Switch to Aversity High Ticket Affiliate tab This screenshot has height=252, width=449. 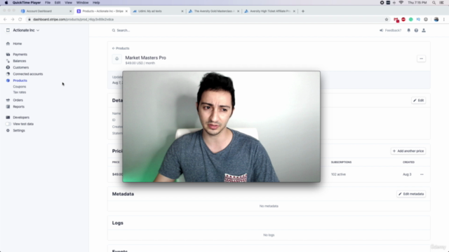270,11
